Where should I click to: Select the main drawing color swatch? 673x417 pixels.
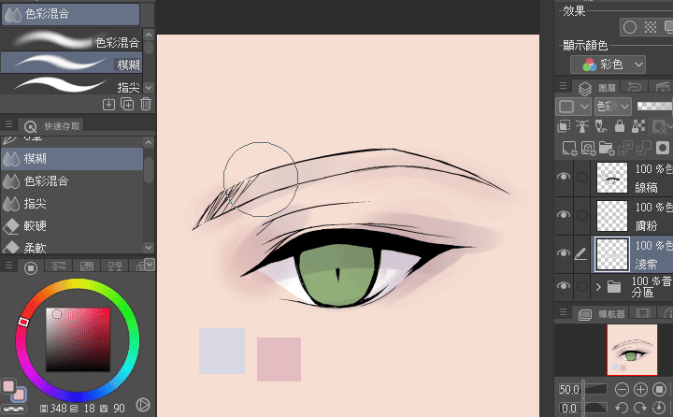pos(8,386)
